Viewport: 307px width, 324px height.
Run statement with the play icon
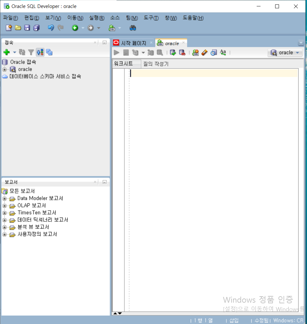(117, 53)
